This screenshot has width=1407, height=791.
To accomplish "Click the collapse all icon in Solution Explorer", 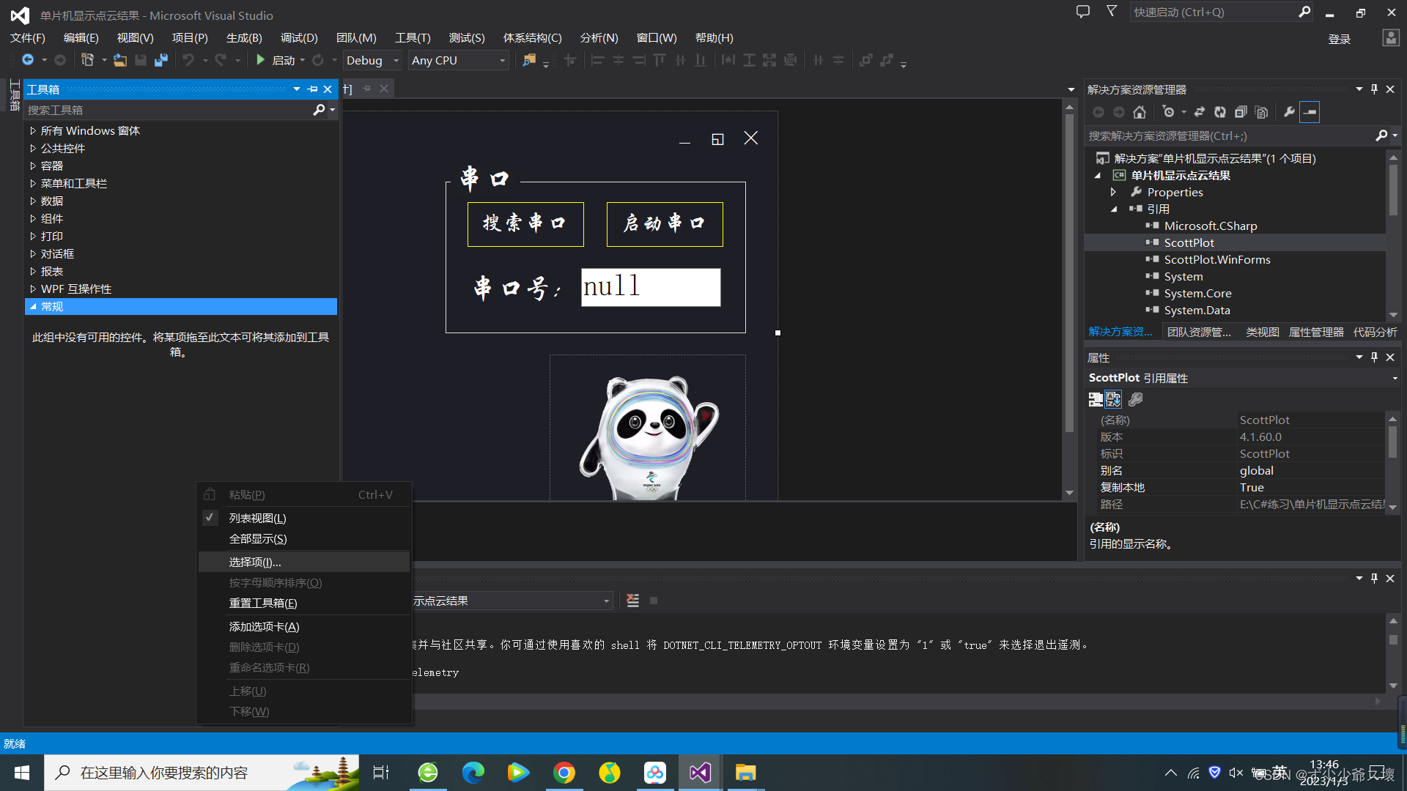I will tap(1241, 112).
